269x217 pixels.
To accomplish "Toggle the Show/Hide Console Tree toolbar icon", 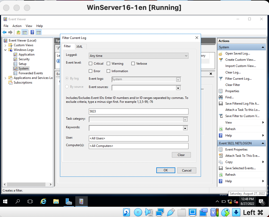I will click(24, 32).
